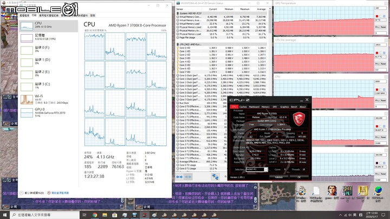Open the 處理程序 tab in Task Manager
Image resolution: width=390 pixels, height=219 pixels.
click(24, 15)
